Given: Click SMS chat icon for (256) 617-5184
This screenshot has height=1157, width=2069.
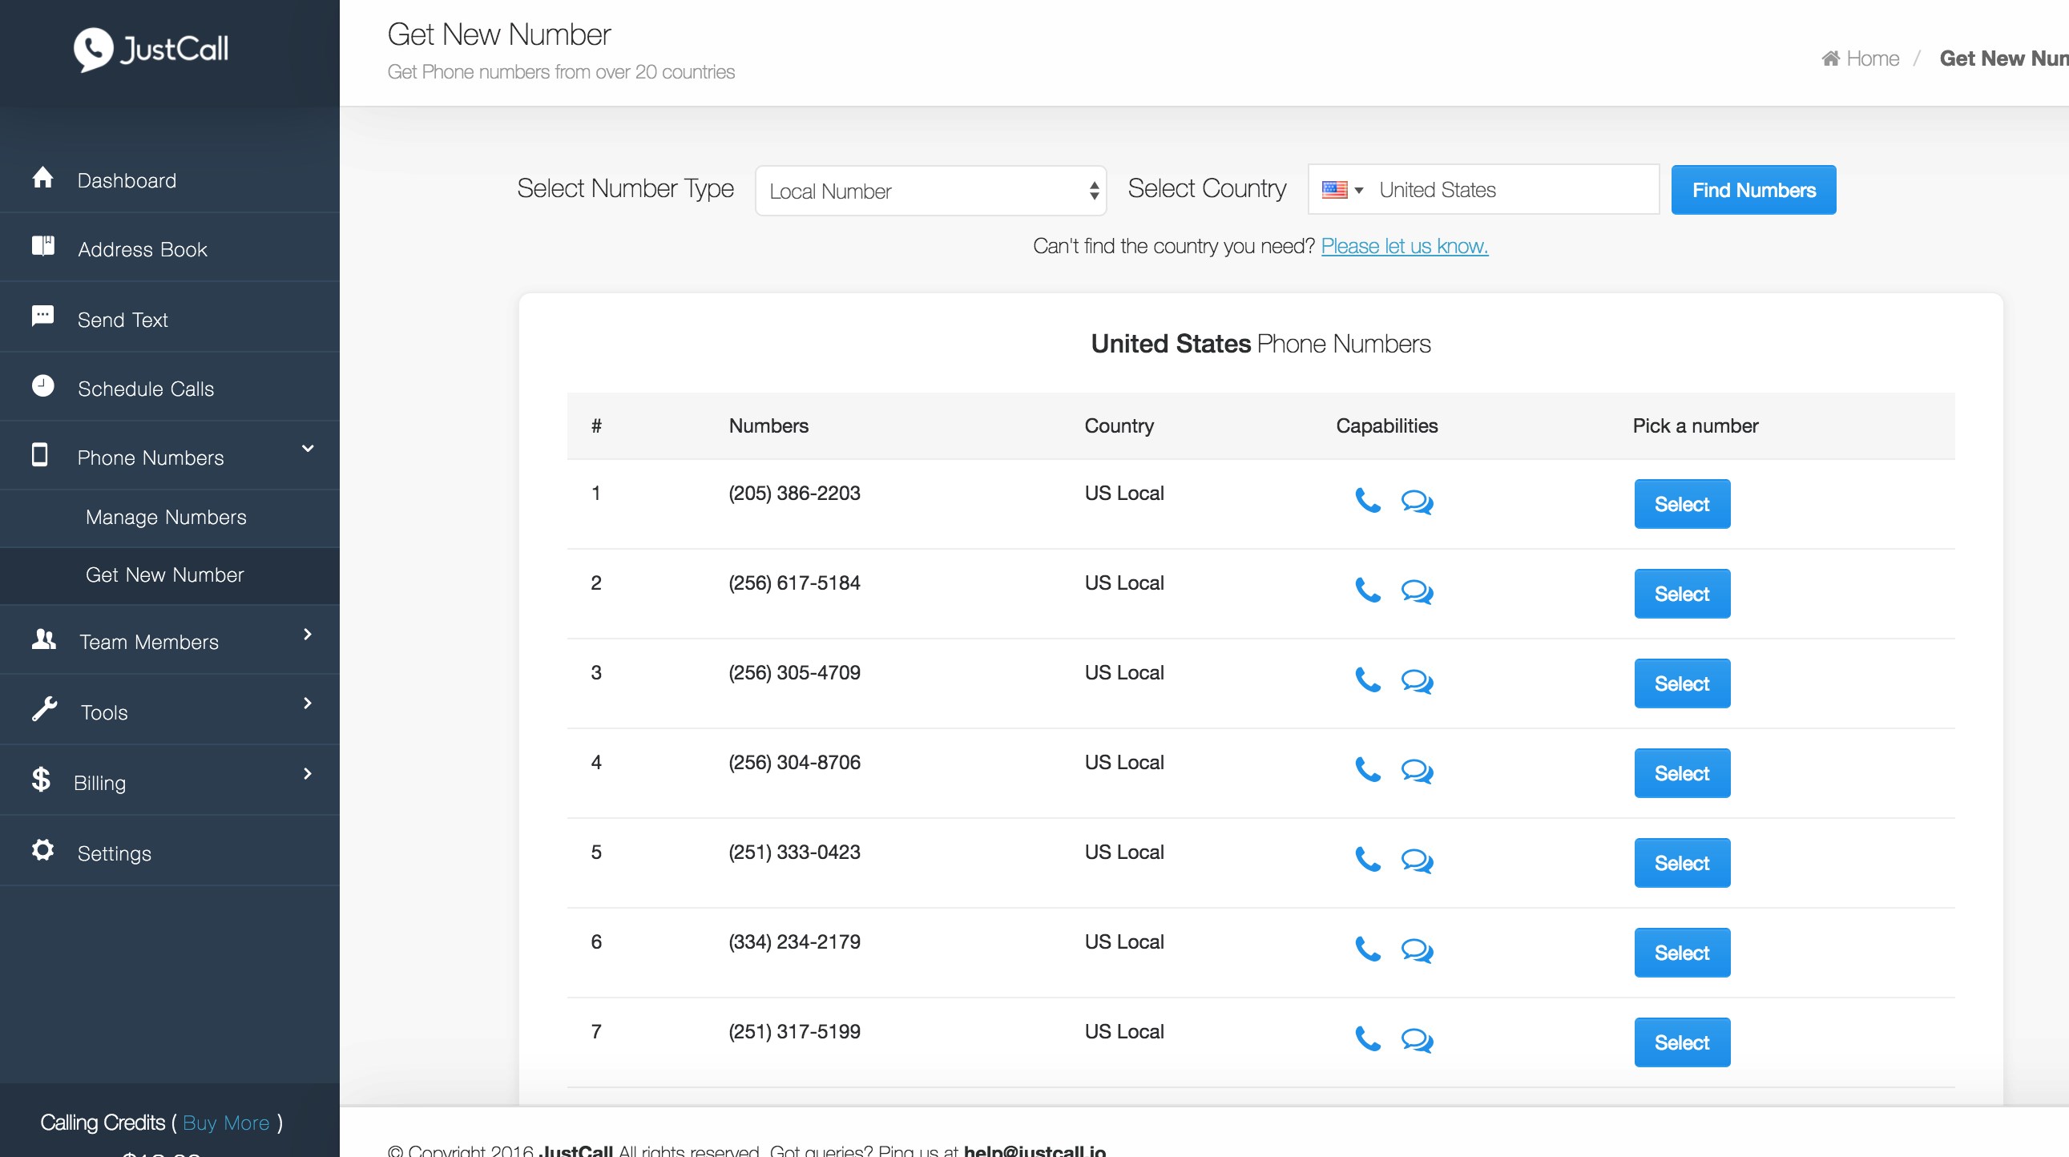Looking at the screenshot, I should (1417, 593).
